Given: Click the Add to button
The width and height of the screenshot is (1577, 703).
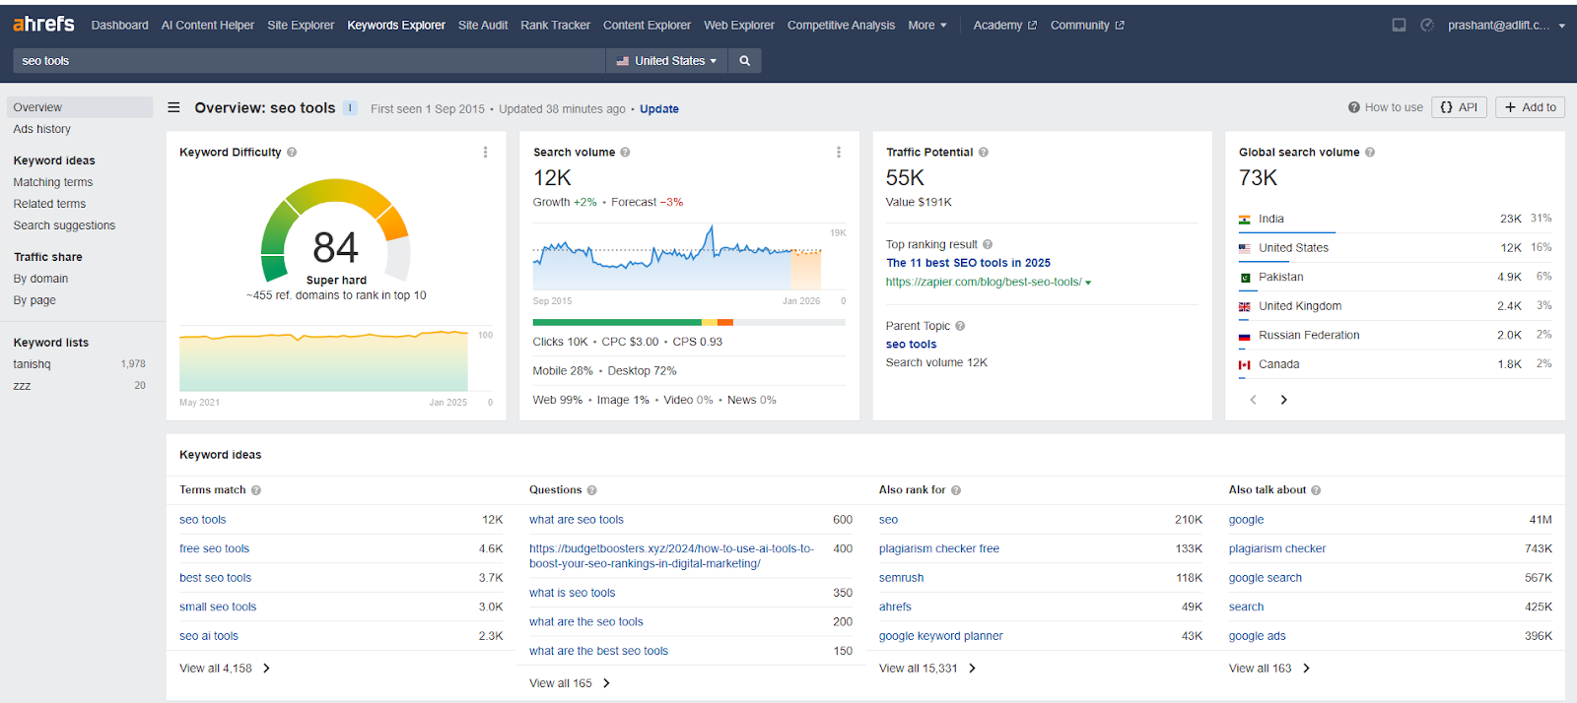Looking at the screenshot, I should 1530,107.
